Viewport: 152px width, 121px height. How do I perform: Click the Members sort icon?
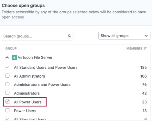(x=145, y=49)
